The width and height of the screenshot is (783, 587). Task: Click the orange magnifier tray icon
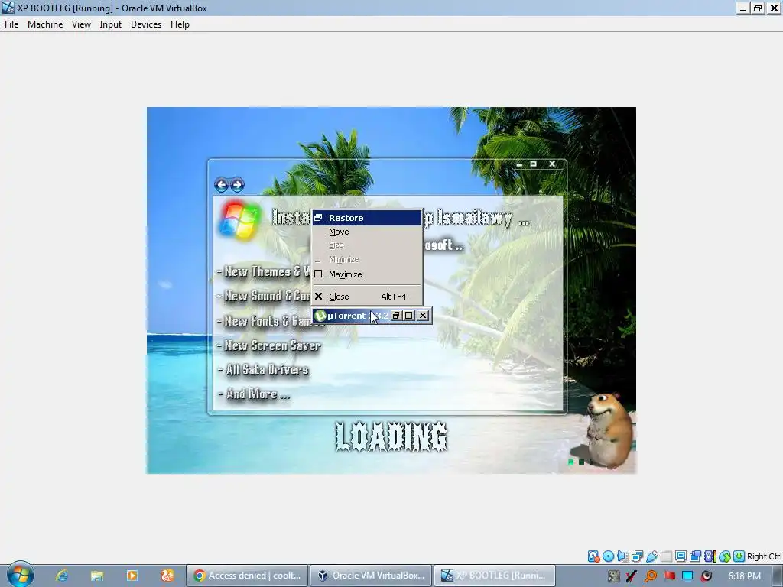[x=651, y=576]
